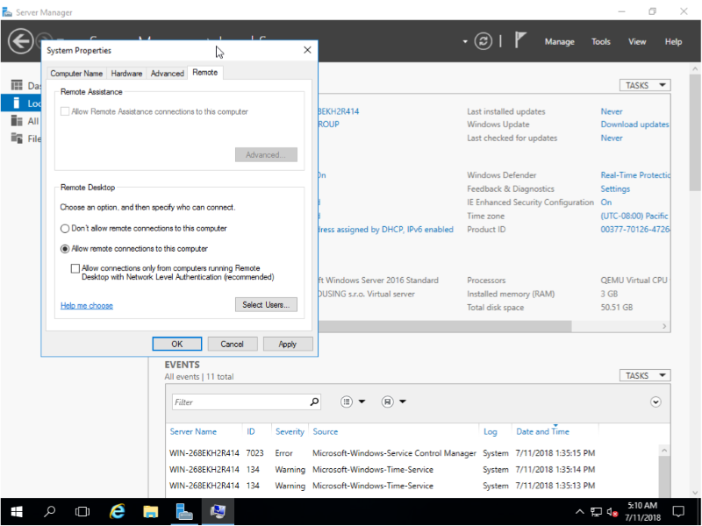Open the Windows Start menu
702x526 pixels.
pos(17,511)
